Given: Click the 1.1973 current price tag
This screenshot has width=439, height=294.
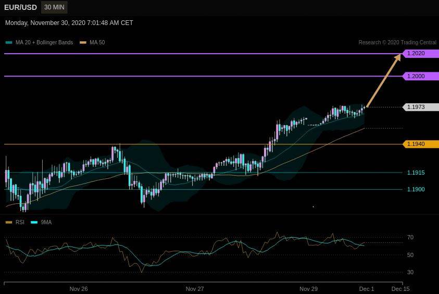Looking at the screenshot, I should click(x=421, y=107).
